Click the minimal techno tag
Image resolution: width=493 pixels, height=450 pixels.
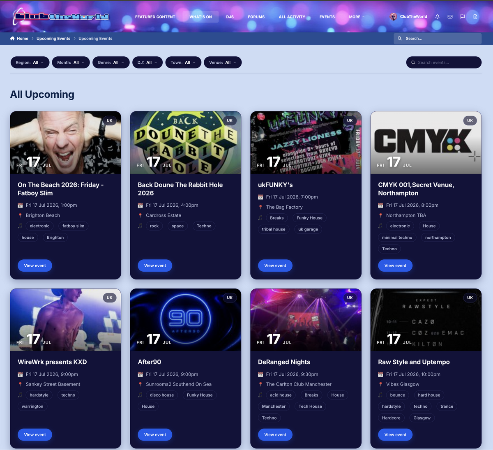(x=397, y=238)
